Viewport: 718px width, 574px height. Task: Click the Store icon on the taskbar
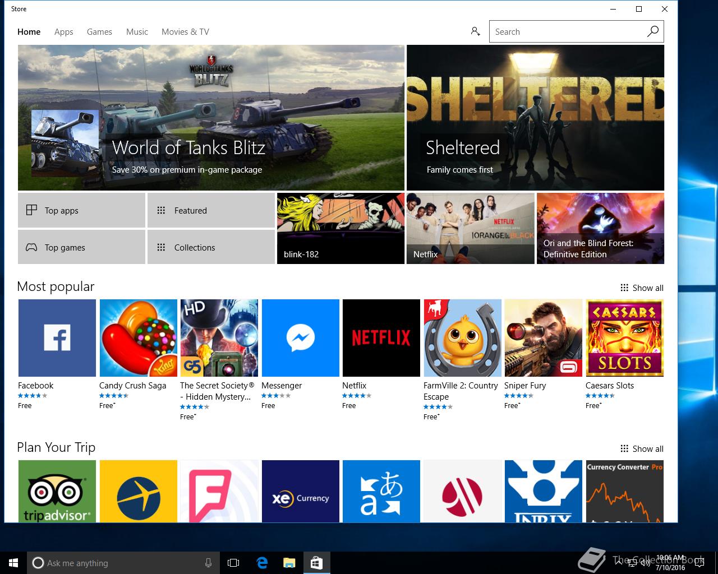pos(316,563)
